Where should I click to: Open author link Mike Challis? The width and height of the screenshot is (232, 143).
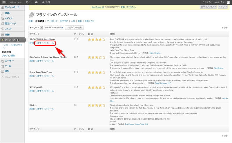point(155,53)
